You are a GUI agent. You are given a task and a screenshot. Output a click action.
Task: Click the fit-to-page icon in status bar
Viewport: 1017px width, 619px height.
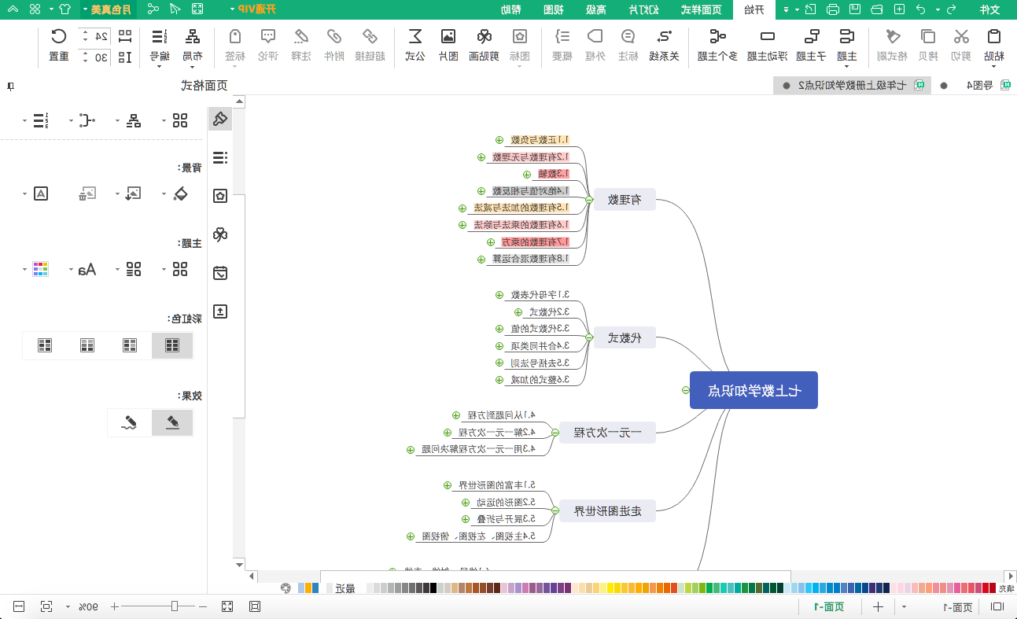[46, 606]
